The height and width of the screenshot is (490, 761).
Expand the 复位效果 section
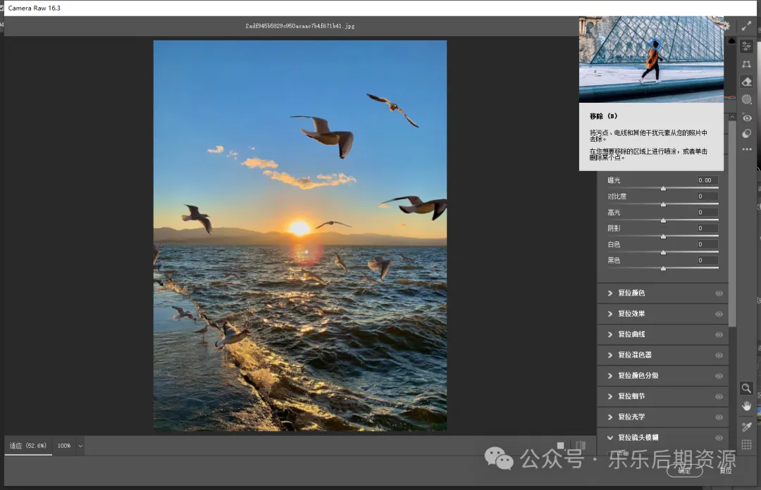(x=610, y=314)
